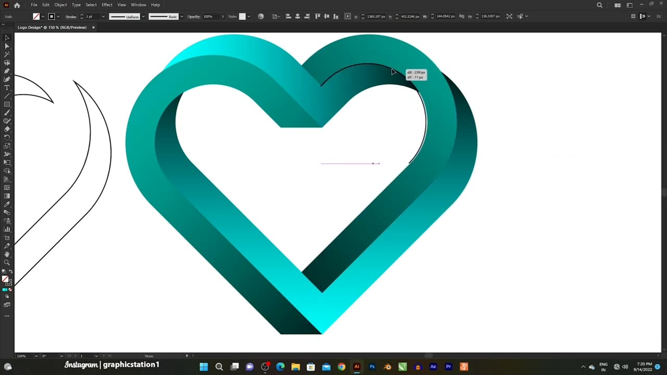Open Google Chrome from the taskbar
The height and width of the screenshot is (375, 667).
coord(341,367)
